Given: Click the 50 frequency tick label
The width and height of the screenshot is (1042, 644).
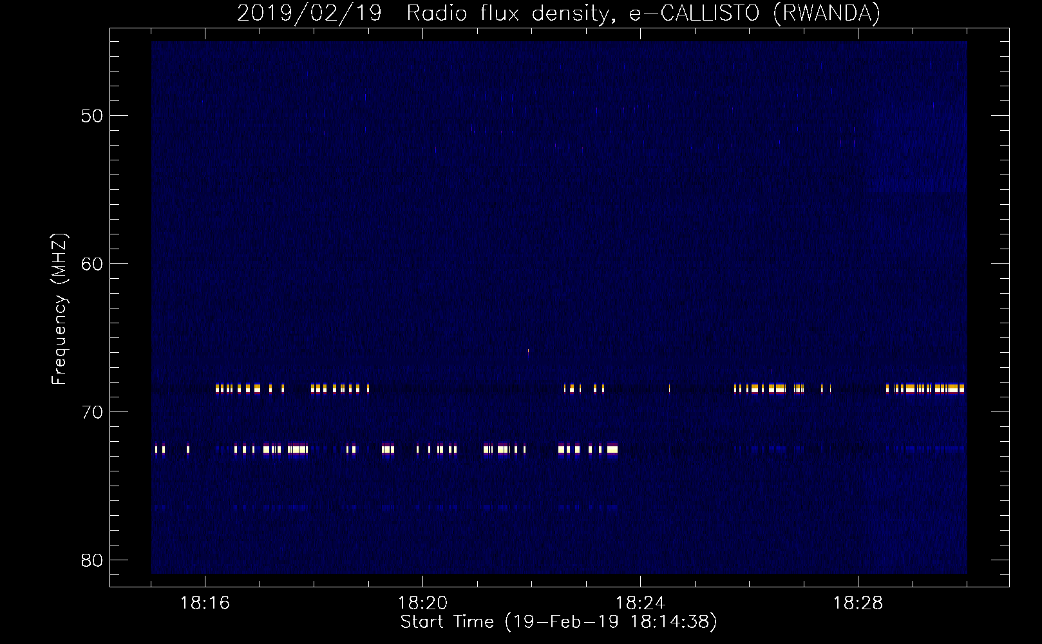Looking at the screenshot, I should pos(92,116).
